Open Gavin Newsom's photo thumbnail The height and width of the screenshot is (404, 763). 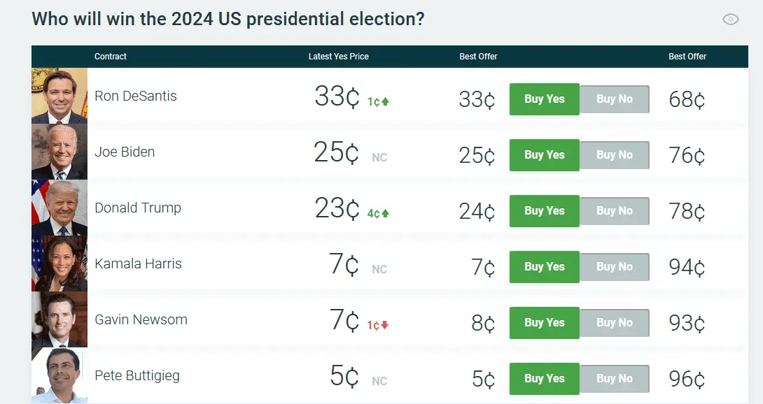(59, 319)
